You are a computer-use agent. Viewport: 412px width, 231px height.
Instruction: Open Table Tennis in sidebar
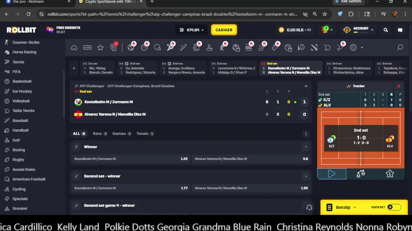click(x=23, y=111)
